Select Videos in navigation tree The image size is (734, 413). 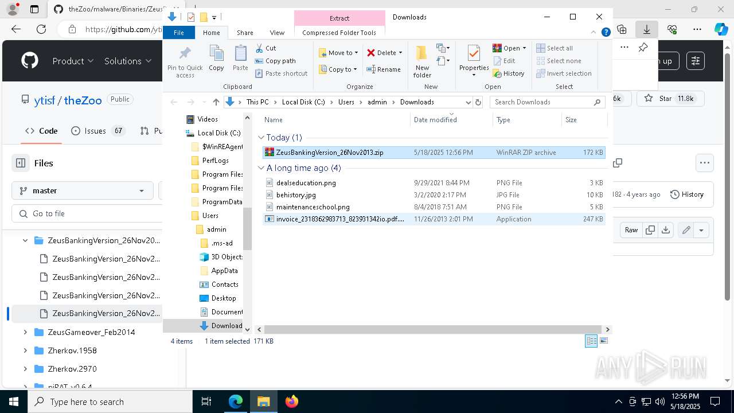[202, 119]
